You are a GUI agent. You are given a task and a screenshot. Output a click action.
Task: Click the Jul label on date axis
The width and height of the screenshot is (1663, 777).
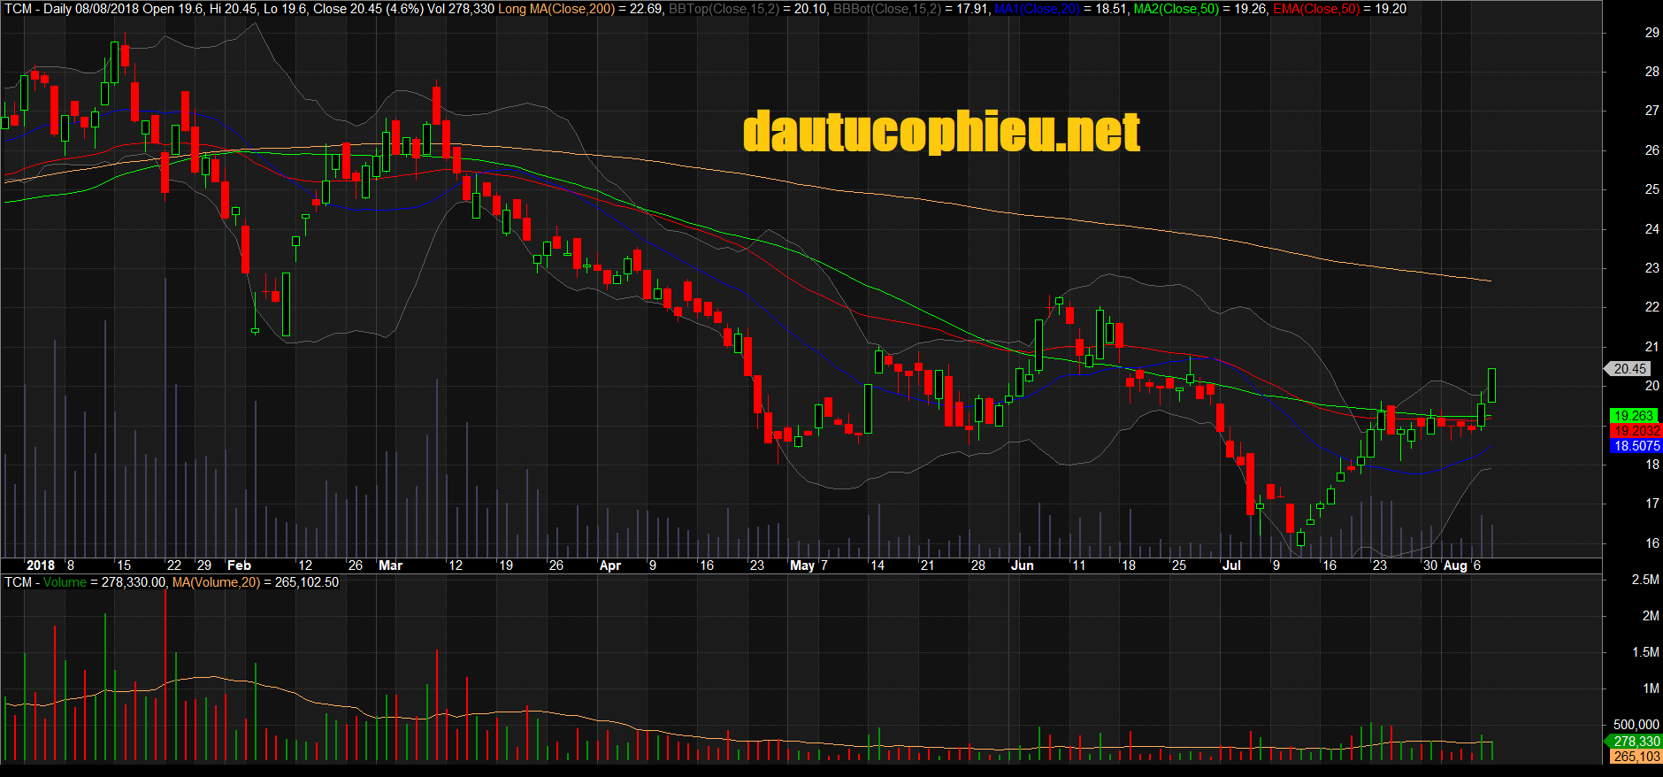1231,565
